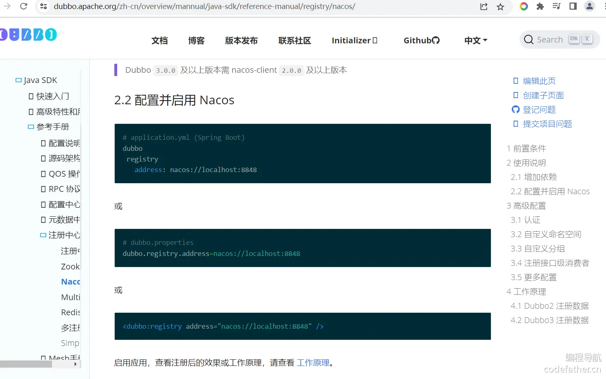Open the 博客 nav menu item
The image size is (606, 379).
point(197,40)
